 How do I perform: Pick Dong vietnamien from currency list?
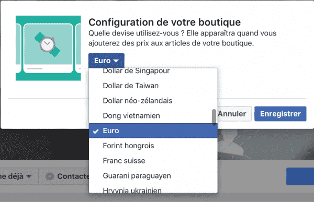pyautogui.click(x=153, y=116)
